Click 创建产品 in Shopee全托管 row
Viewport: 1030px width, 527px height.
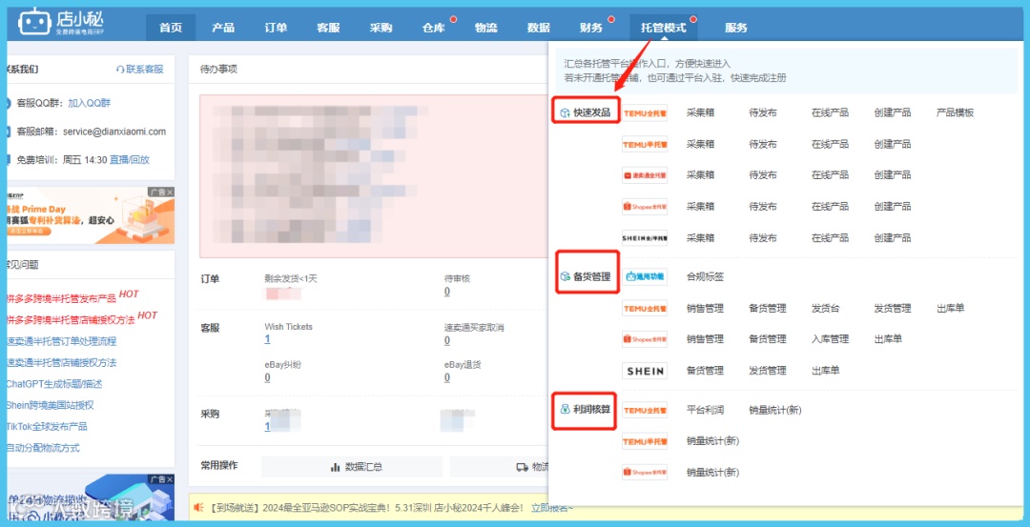click(893, 206)
